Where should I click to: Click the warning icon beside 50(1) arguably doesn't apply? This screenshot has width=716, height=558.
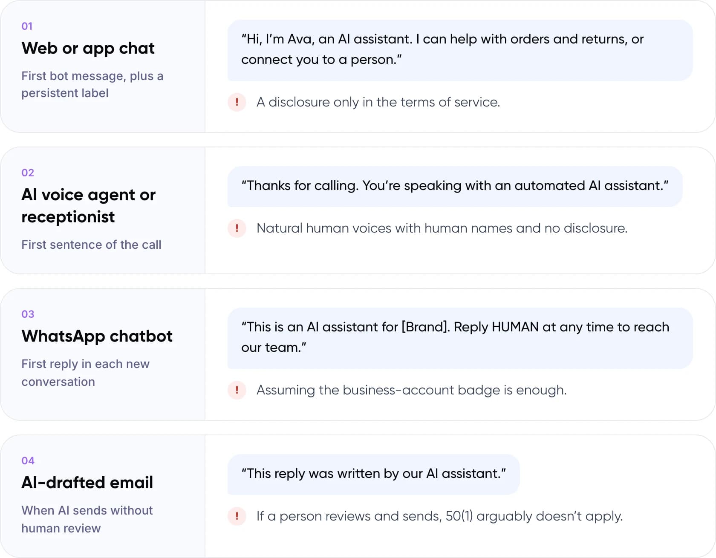point(237,516)
